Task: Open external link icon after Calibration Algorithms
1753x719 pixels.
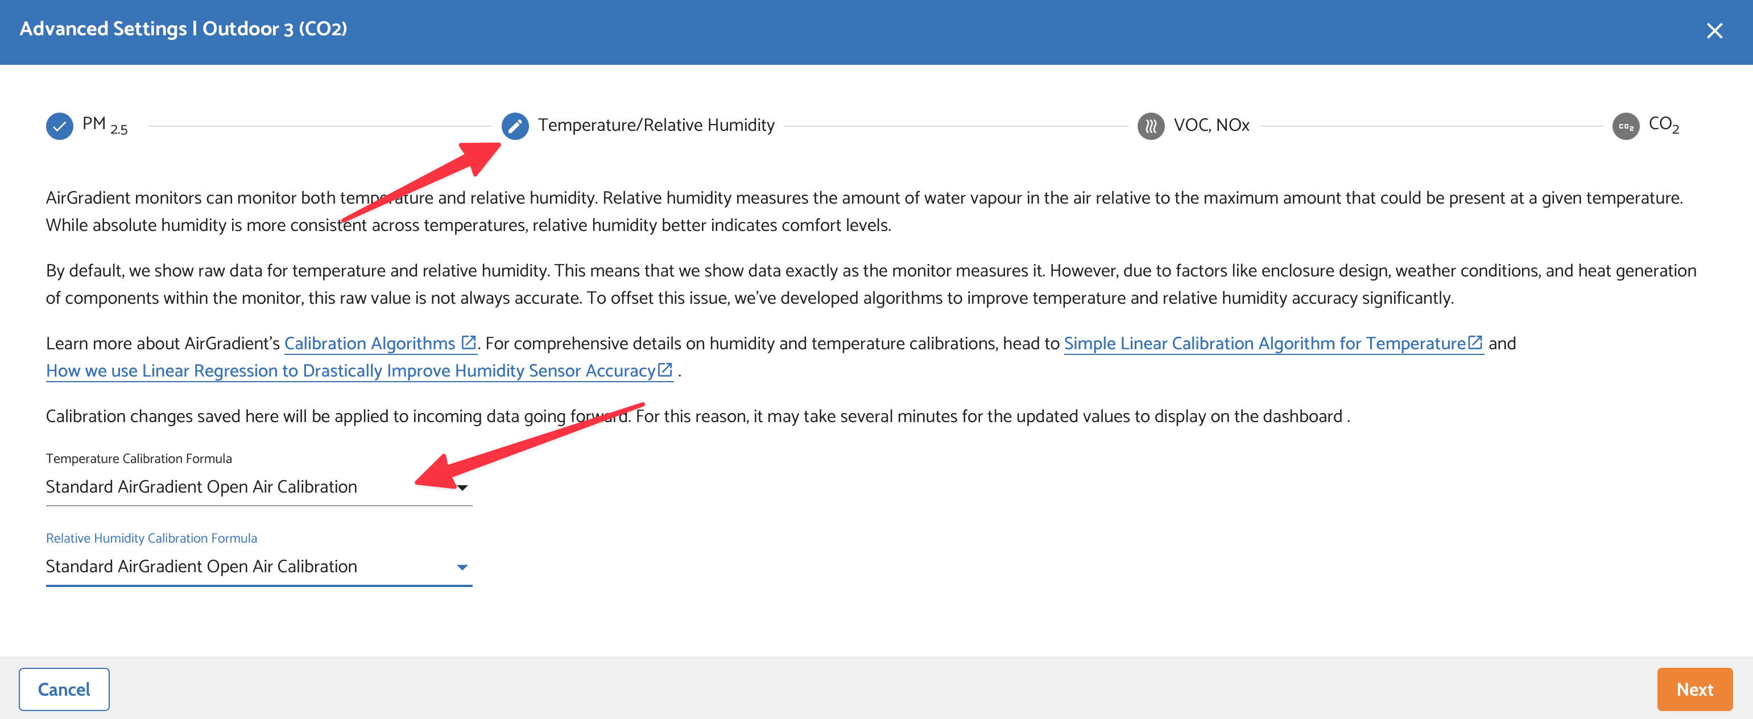Action: [468, 342]
